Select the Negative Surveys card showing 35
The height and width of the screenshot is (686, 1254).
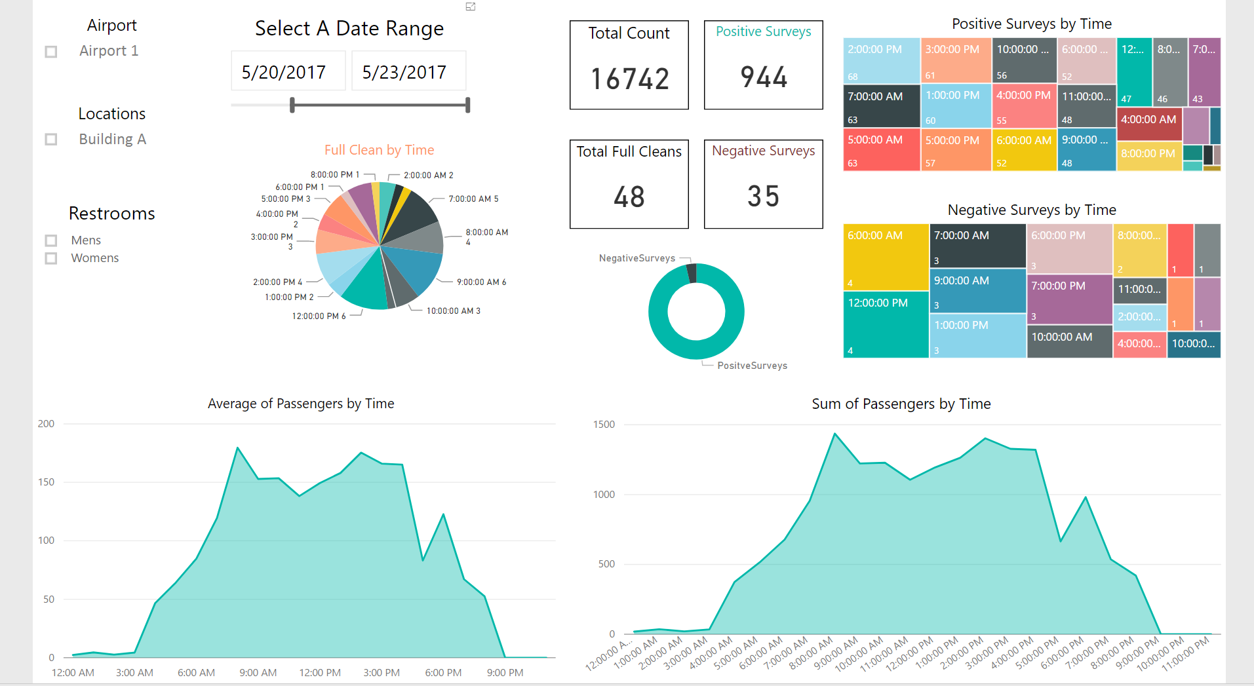[763, 184]
